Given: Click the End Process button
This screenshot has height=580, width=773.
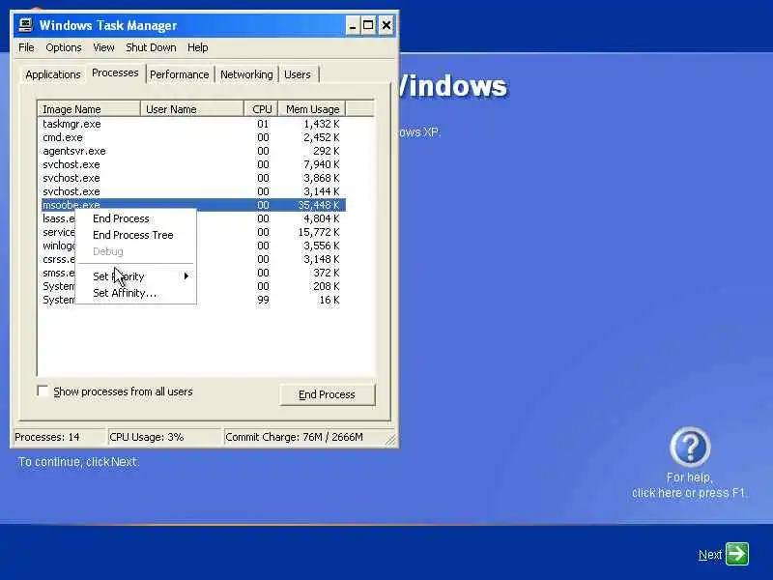Looking at the screenshot, I should [327, 394].
